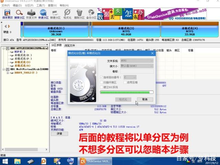Viewport: 220px width, 165px height.
Task: Click the HD0 disk icon in tree
Action: tap(8, 48)
